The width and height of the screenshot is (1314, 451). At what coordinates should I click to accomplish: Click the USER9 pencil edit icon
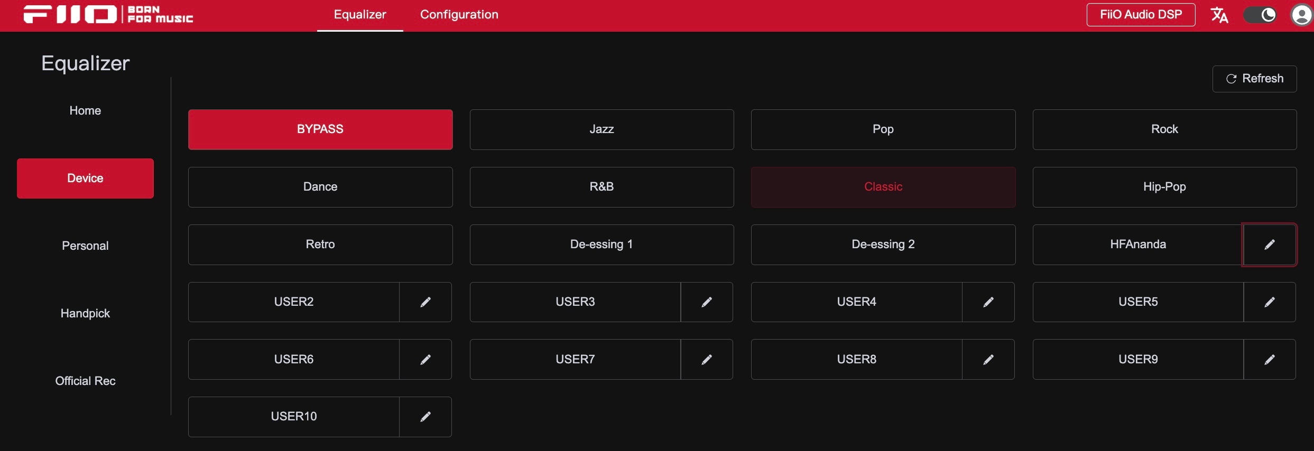[1269, 360]
